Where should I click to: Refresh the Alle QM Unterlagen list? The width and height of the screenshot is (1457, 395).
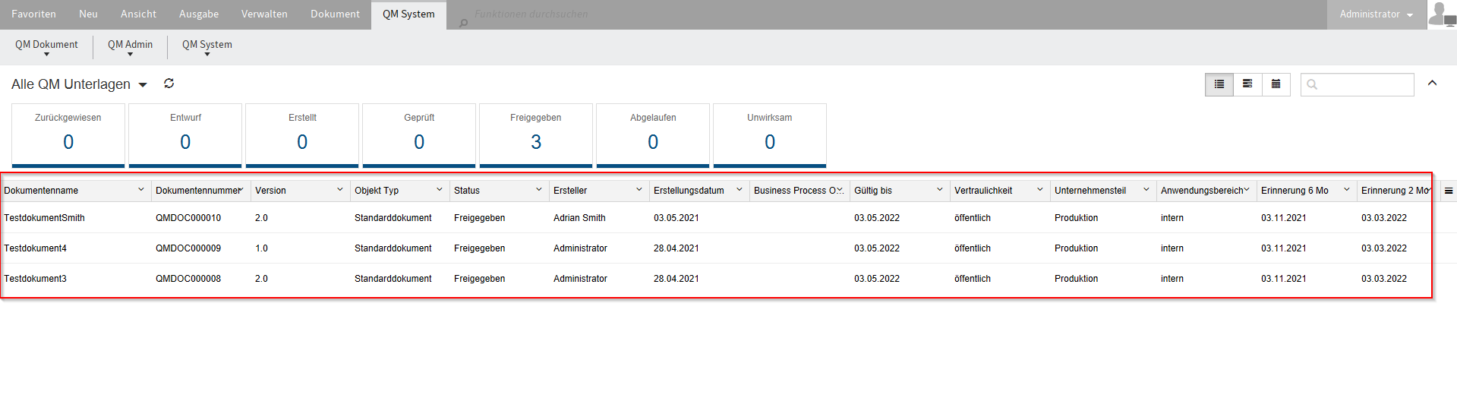point(169,84)
